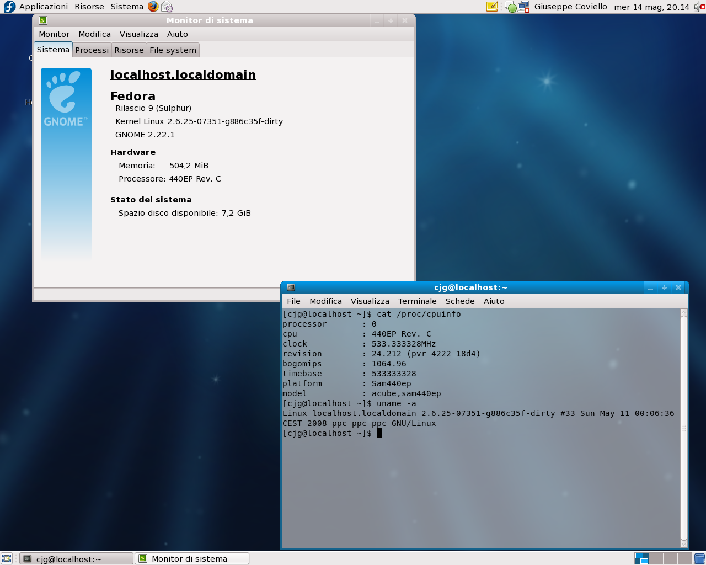This screenshot has width=706, height=565.
Task: Click the cjg@localhost taskbar button
Action: point(77,558)
